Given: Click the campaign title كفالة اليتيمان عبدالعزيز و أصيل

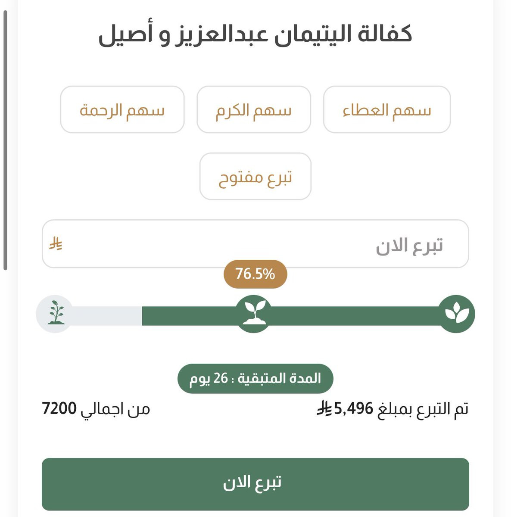Looking at the screenshot, I should tap(255, 34).
